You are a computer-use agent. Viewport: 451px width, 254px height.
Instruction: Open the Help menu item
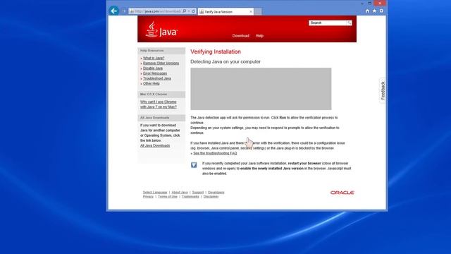click(x=259, y=36)
